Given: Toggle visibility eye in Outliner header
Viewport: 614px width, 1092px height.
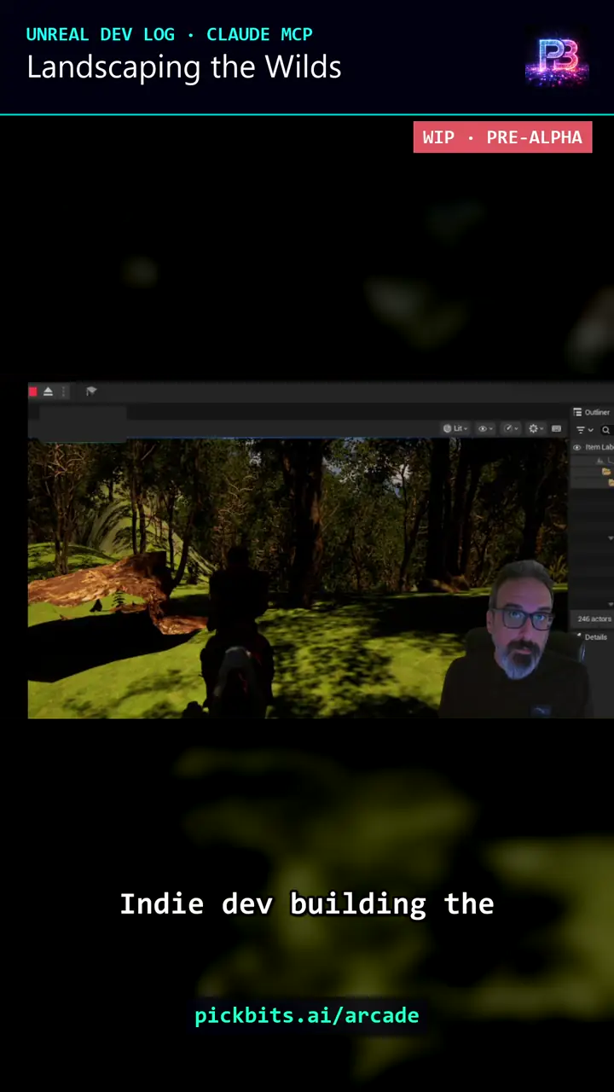Looking at the screenshot, I should coord(577,447).
